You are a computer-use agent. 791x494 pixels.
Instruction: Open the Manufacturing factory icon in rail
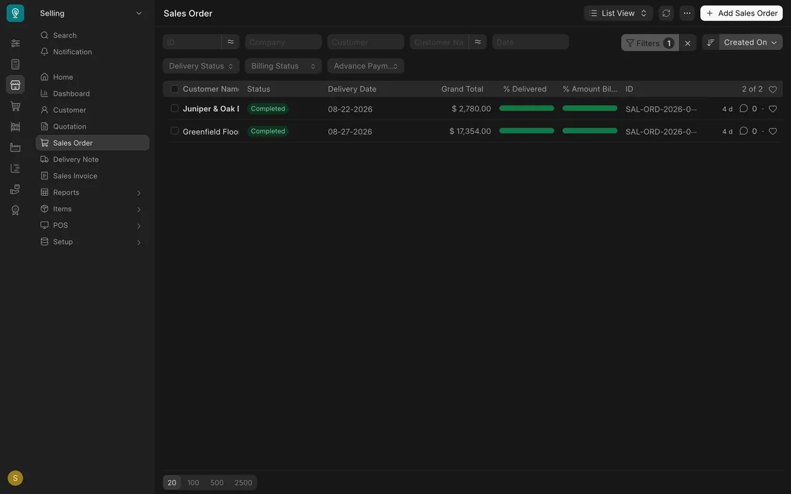coord(15,148)
